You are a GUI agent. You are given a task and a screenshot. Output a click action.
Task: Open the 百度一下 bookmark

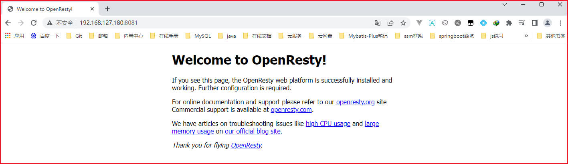click(x=45, y=36)
